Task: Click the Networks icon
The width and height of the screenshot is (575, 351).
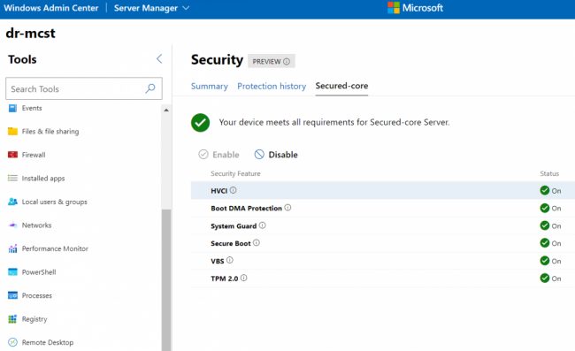Action: click(12, 225)
